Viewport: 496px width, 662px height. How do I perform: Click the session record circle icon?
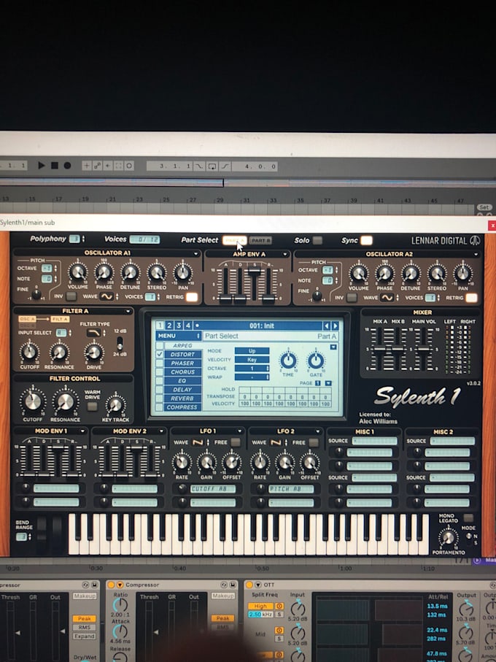tap(129, 166)
